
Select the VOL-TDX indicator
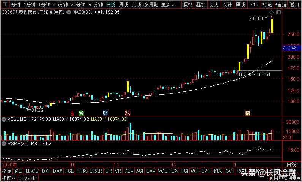168,171
